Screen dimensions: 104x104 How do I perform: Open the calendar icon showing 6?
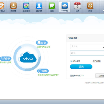coord(77,7)
